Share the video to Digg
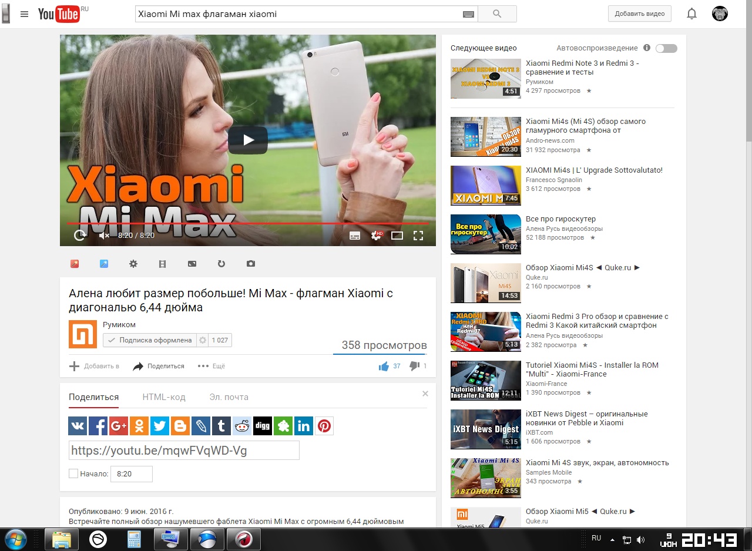This screenshot has height=551, width=752. [263, 426]
